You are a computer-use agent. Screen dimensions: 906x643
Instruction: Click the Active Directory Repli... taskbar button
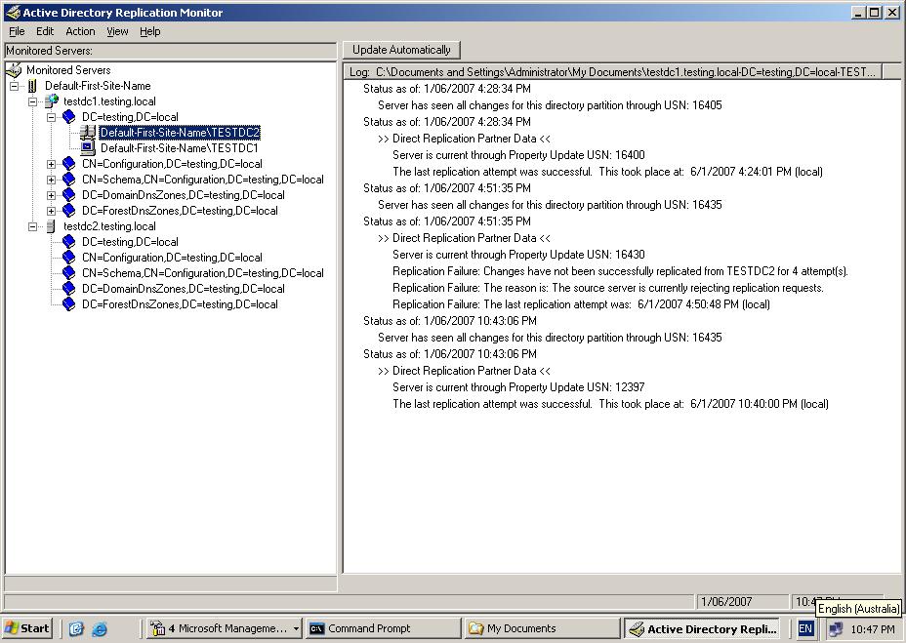pos(702,628)
